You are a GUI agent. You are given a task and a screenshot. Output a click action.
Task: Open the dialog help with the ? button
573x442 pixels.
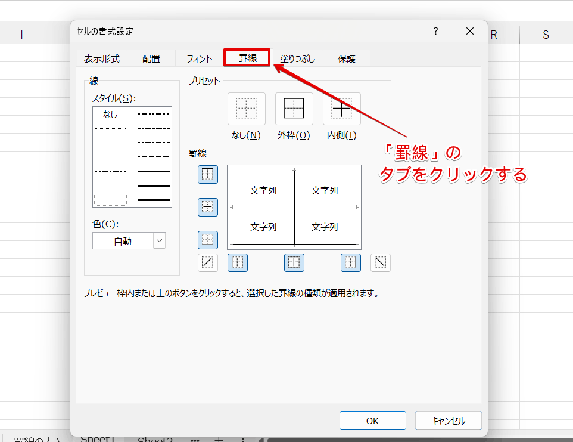[x=435, y=31]
